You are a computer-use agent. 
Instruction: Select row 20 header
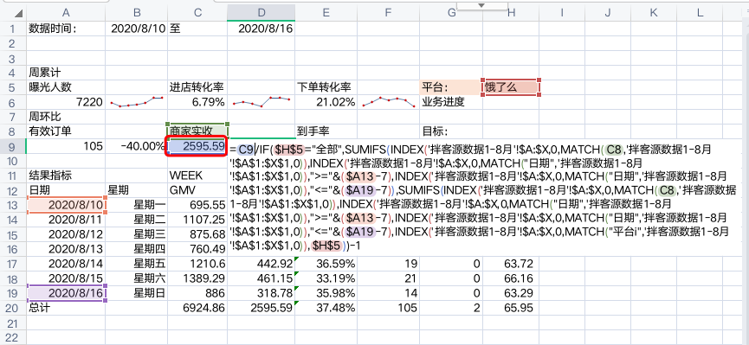point(13,308)
